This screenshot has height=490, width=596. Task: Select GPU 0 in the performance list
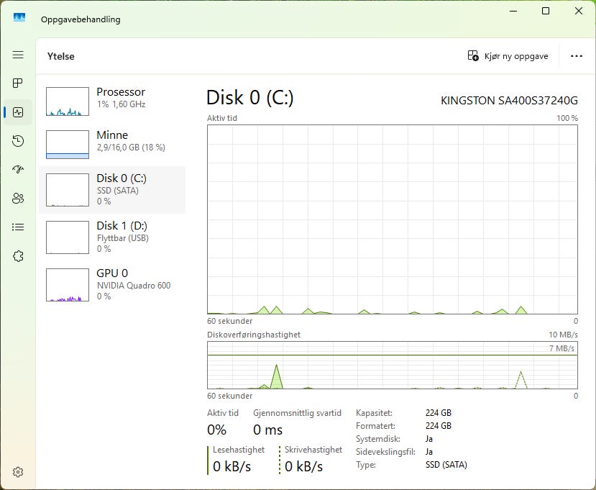click(x=112, y=284)
